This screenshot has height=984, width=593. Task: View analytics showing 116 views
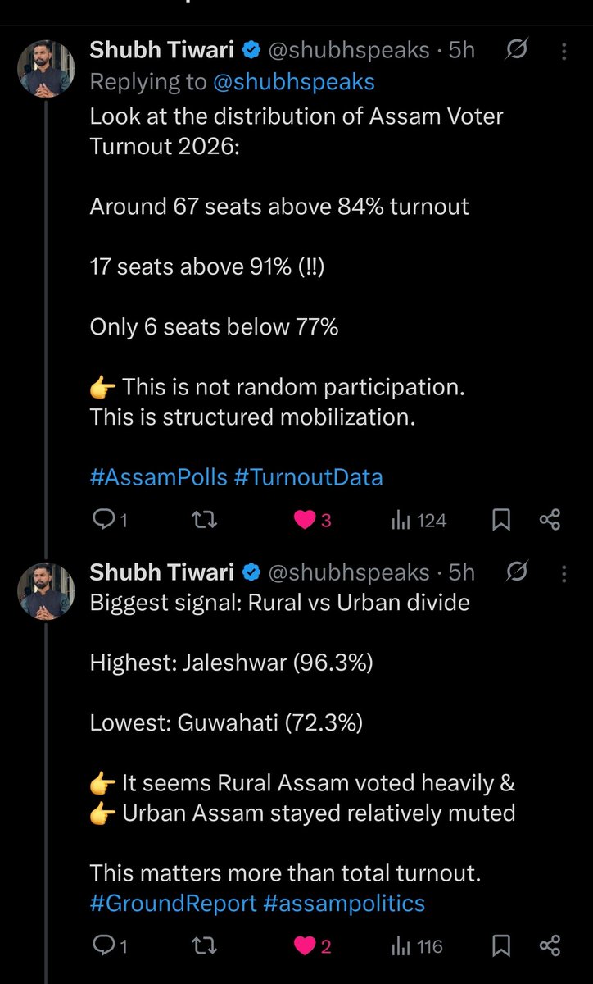[x=417, y=947]
